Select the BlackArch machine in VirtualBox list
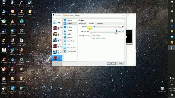Image resolution: width=175 pixels, height=98 pixels. pyautogui.click(x=57, y=52)
